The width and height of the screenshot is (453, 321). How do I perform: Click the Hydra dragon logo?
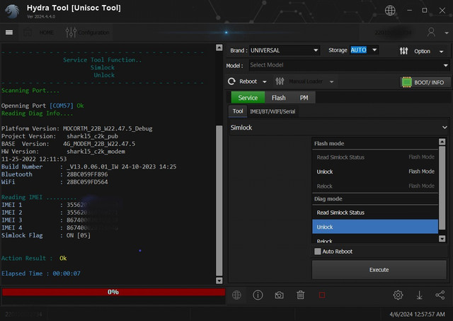(12, 11)
